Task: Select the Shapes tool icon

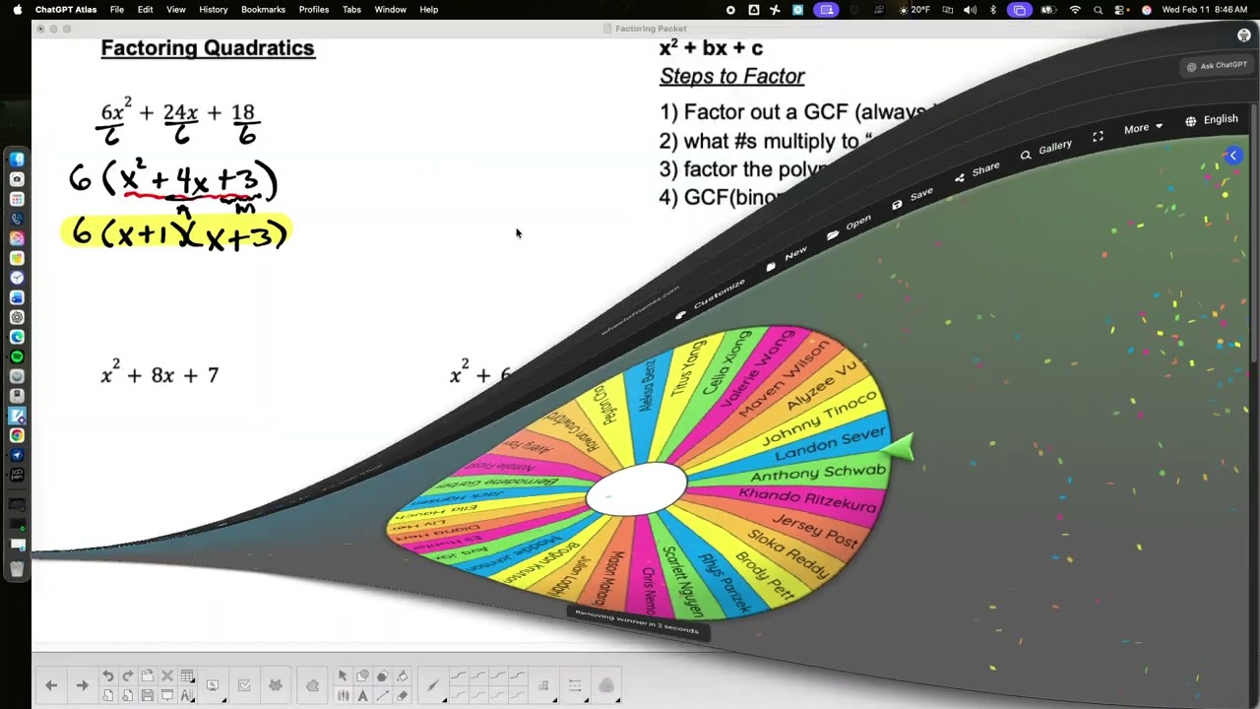Action: point(362,676)
